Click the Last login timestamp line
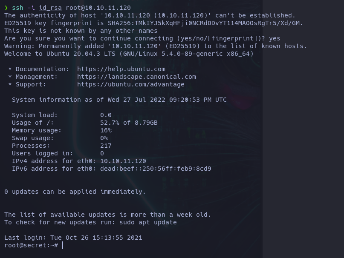Screen dimensions: 344x258 pos(73,238)
